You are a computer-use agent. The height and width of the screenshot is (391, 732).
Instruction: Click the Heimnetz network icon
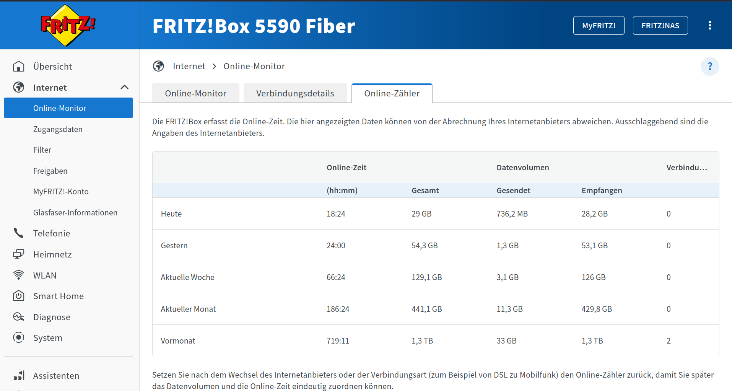(18, 254)
